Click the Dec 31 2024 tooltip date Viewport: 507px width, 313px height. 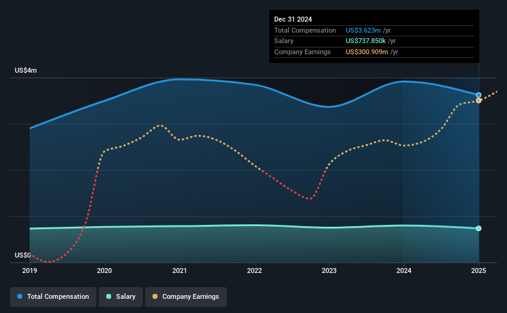tap(293, 19)
